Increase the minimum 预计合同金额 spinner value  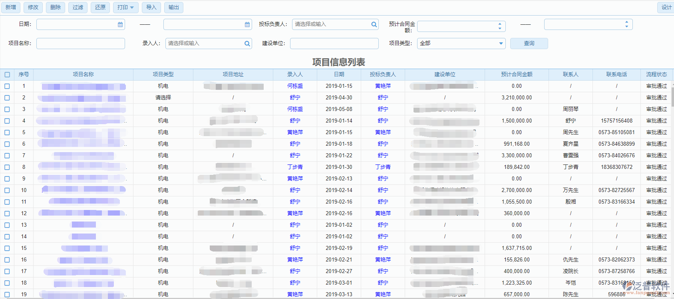coord(500,24)
